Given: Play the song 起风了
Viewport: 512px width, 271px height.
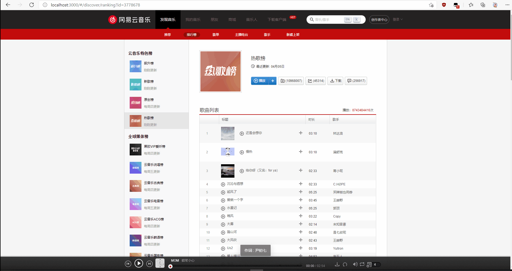Looking at the screenshot, I should pos(223,192).
